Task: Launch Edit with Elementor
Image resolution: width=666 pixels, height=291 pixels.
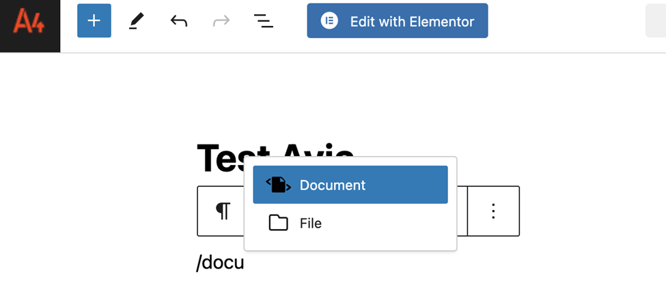Action: point(398,20)
